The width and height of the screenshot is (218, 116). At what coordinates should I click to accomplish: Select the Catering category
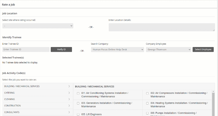coord(10,93)
